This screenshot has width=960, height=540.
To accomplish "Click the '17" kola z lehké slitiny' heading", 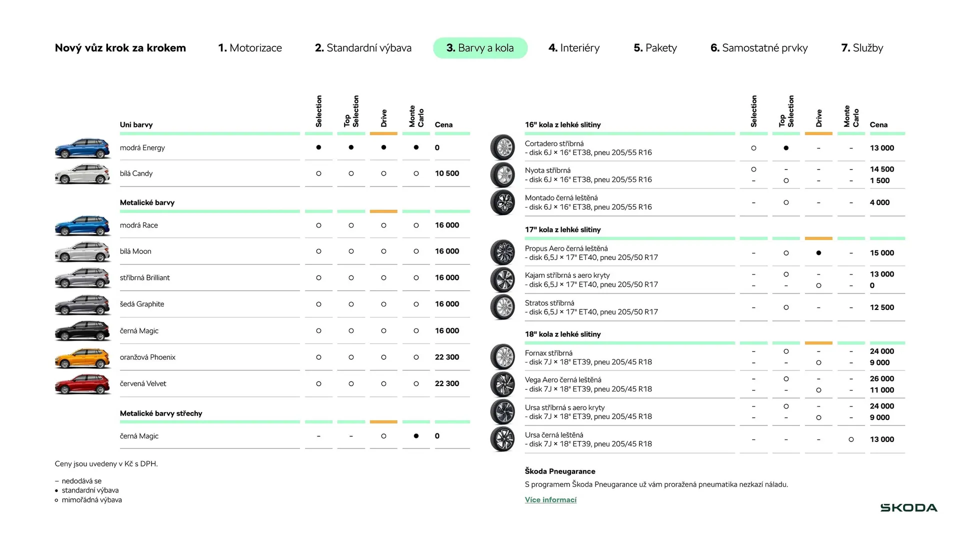I will click(x=563, y=229).
